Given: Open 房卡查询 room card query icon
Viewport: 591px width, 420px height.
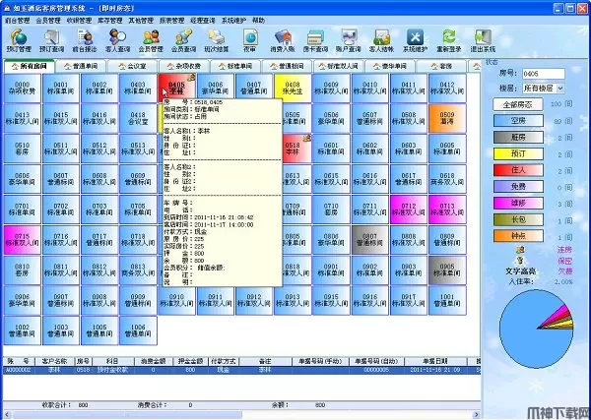Looking at the screenshot, I should point(315,40).
